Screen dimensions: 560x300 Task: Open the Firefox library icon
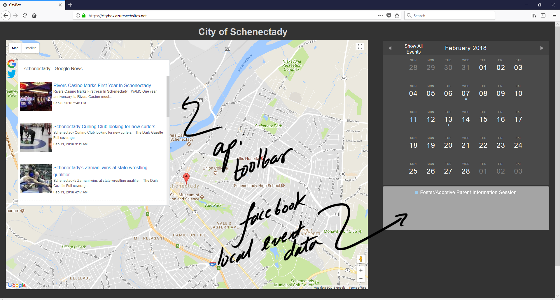click(x=534, y=15)
